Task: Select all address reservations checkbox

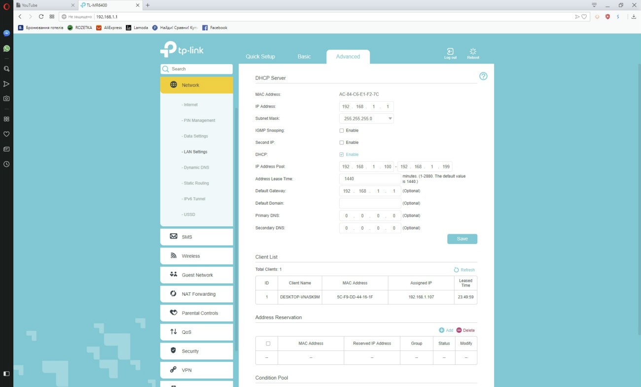Action: click(x=268, y=344)
